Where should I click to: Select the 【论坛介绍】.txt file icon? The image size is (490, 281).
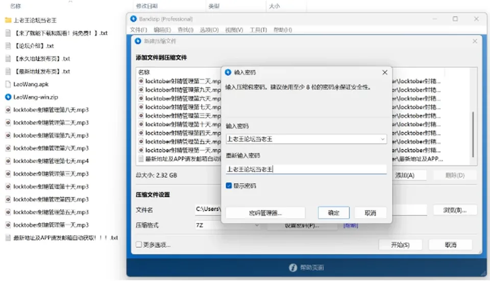[8, 46]
